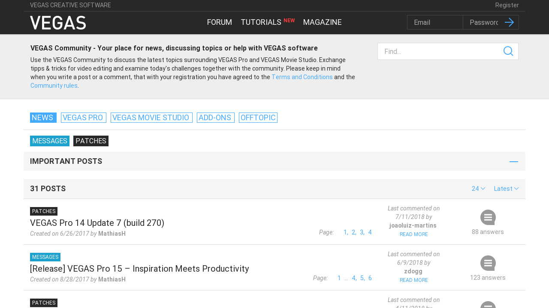Open Terms and Conditions link

[302, 77]
